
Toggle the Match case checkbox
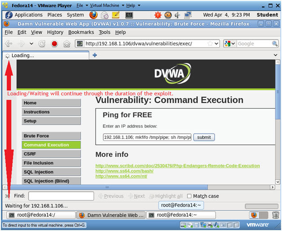click(189, 196)
